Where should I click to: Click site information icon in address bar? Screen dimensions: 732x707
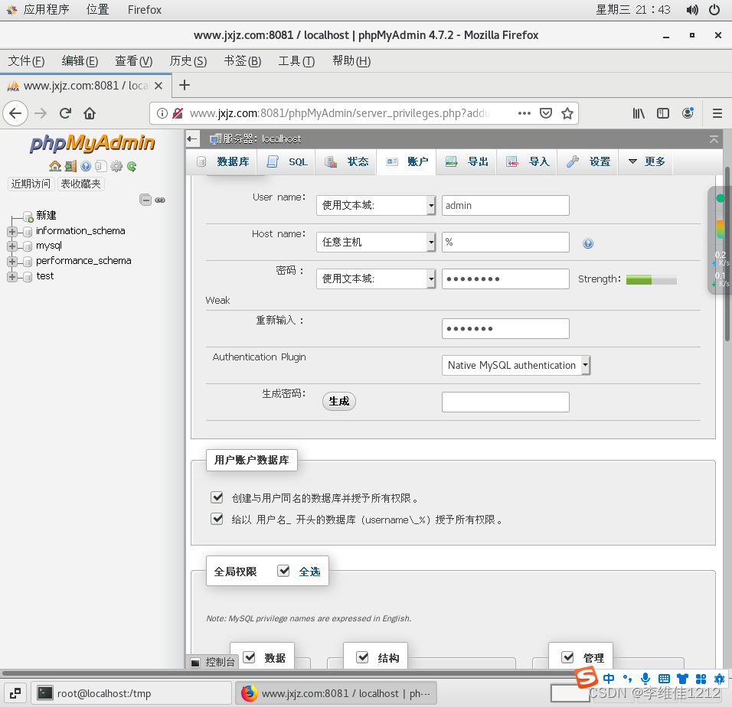point(162,113)
